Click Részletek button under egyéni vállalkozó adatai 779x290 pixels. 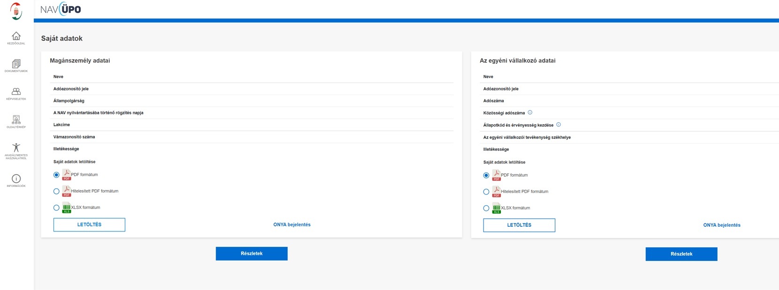coord(681,254)
